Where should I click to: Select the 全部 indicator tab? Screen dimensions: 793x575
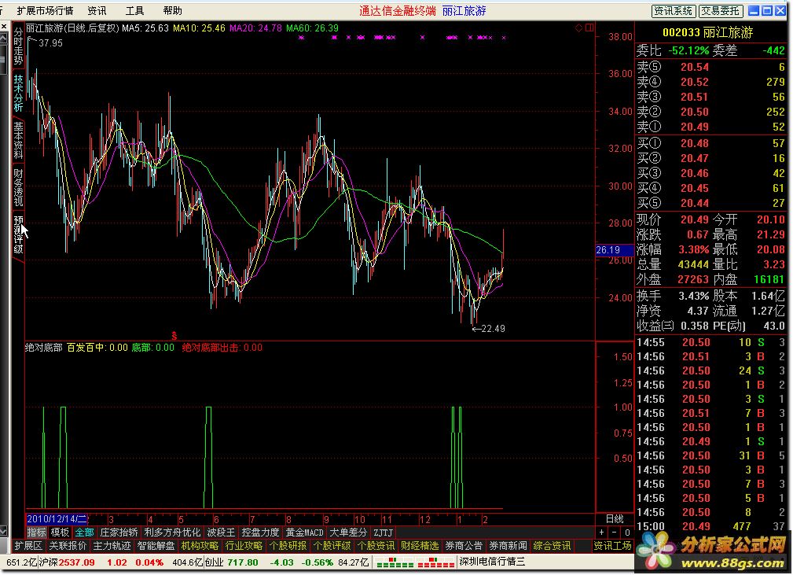pos(84,533)
